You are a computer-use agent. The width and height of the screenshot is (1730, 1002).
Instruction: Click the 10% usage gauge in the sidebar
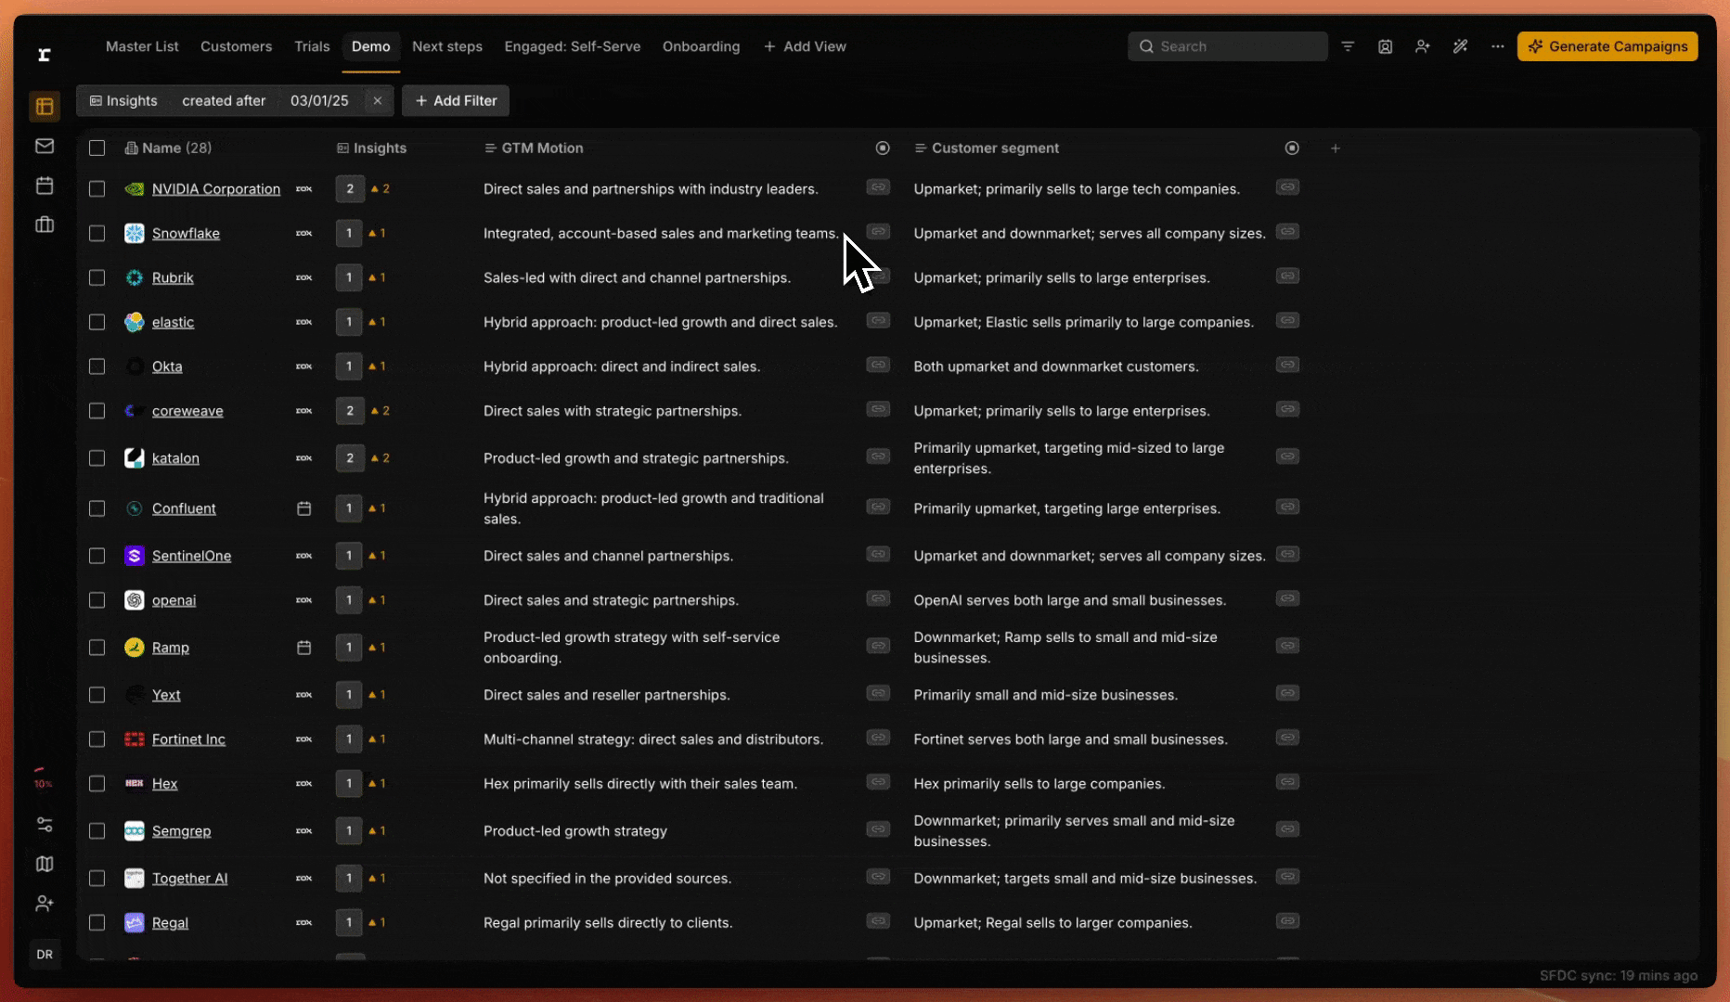44,776
